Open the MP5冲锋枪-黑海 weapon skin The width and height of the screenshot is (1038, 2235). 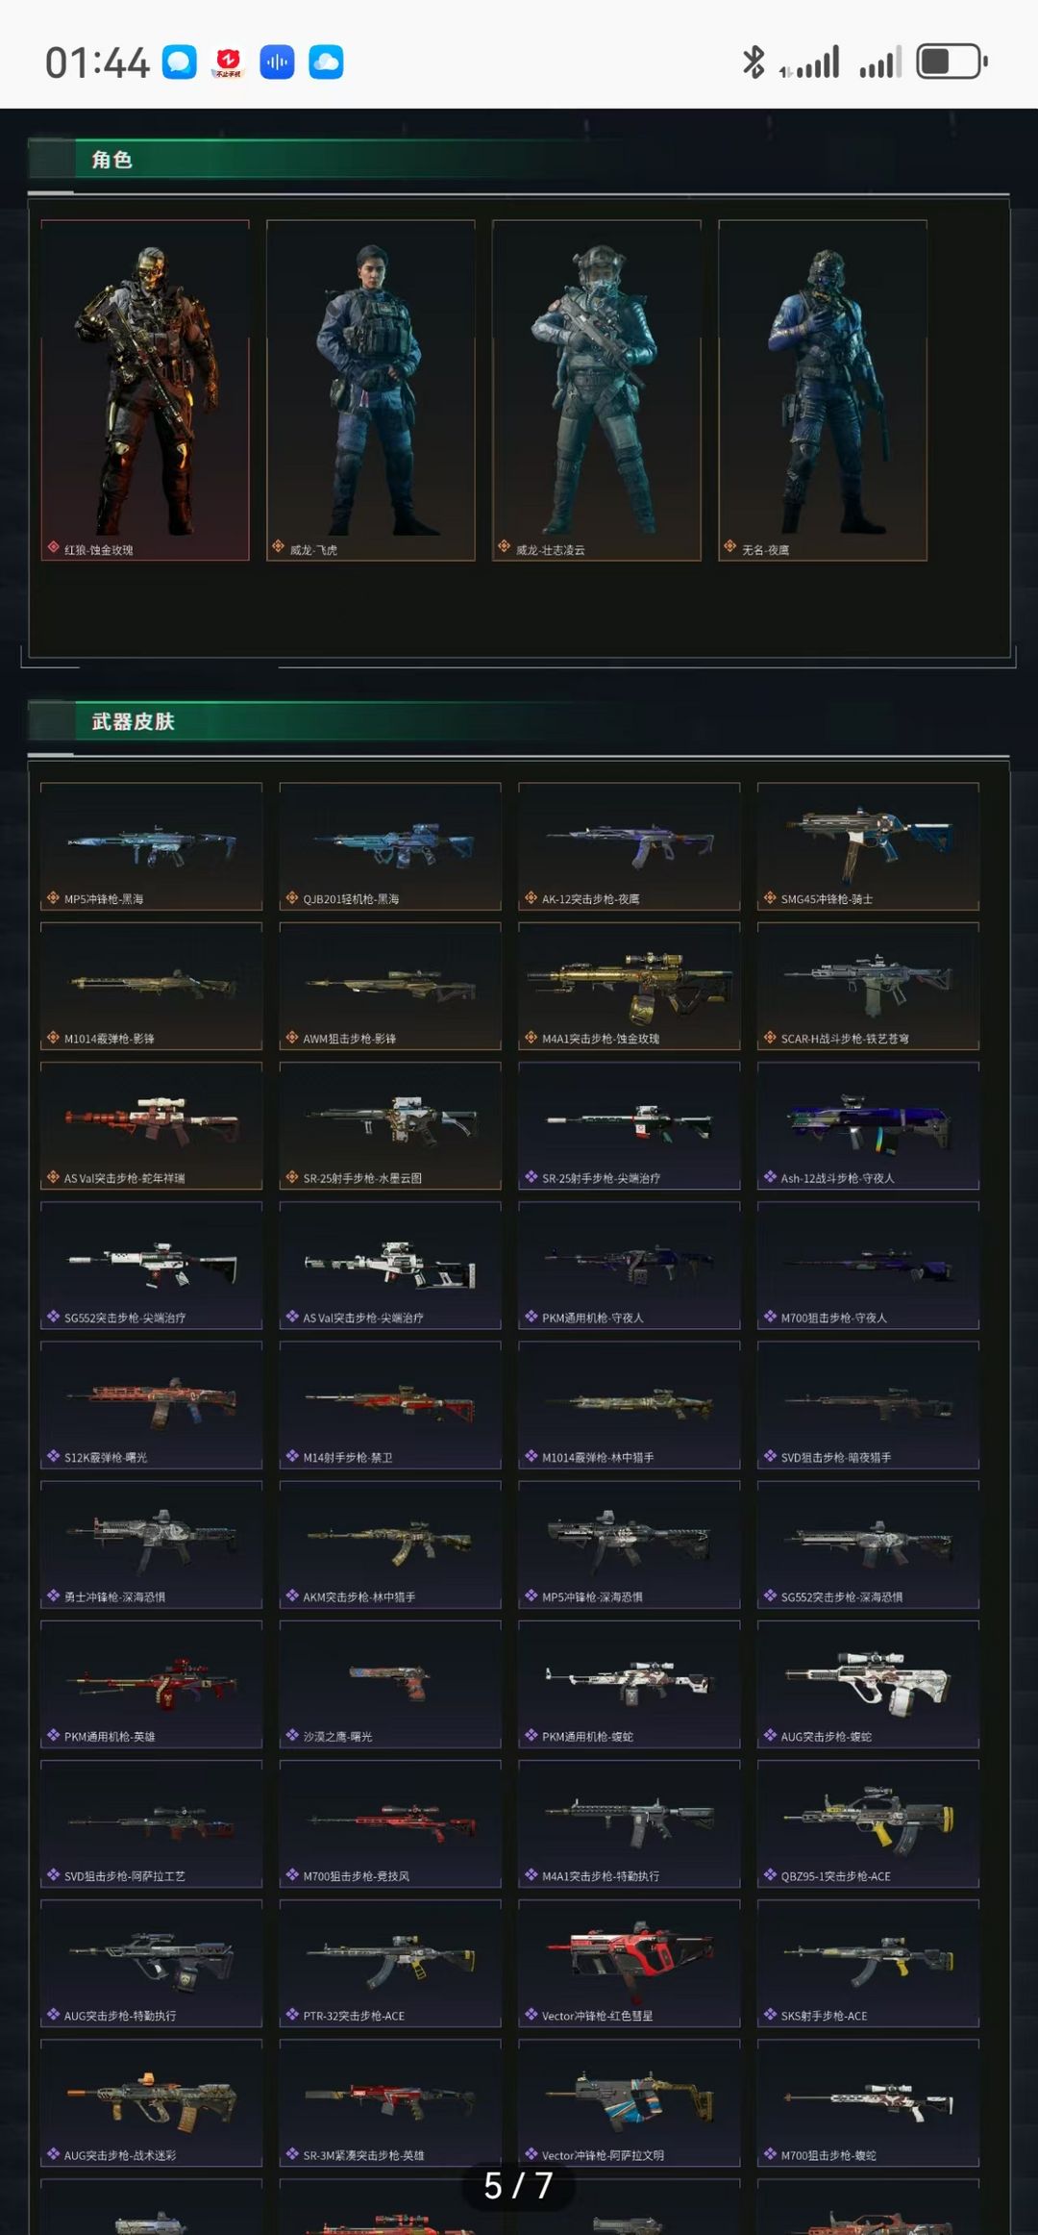point(151,846)
